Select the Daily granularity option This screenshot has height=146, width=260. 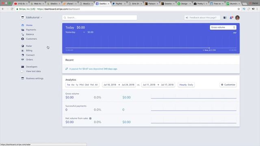(x=191, y=85)
